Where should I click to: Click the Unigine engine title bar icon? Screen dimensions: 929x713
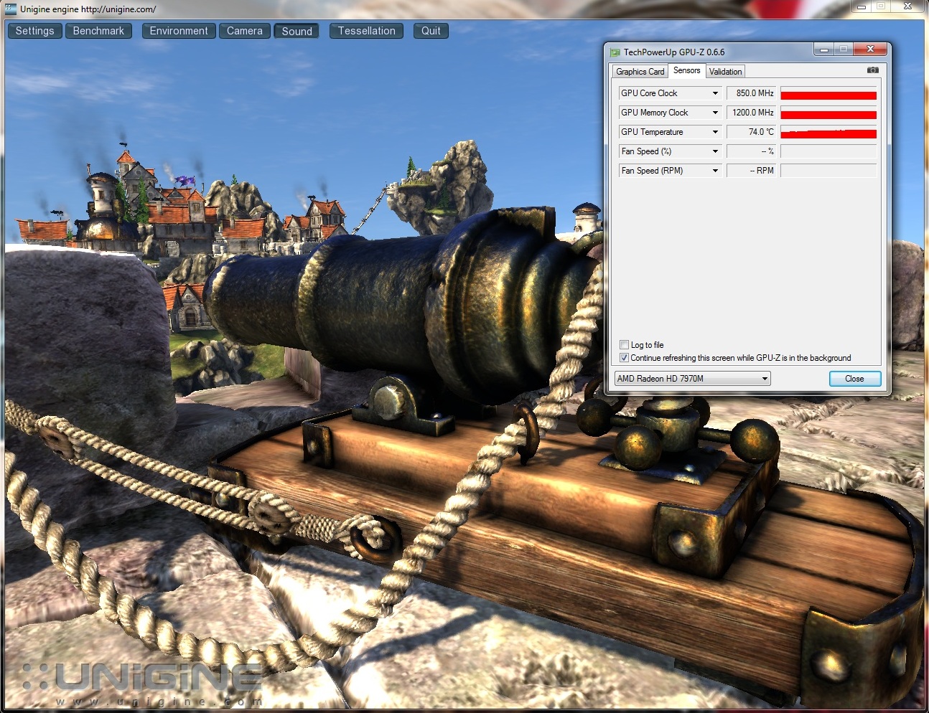point(11,9)
